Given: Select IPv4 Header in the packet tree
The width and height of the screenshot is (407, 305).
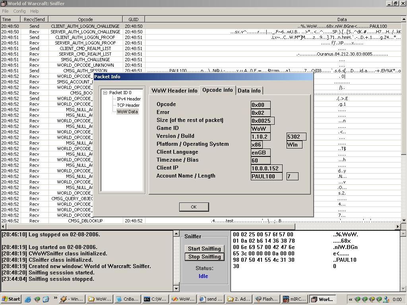Looking at the screenshot, I should click(129, 99).
